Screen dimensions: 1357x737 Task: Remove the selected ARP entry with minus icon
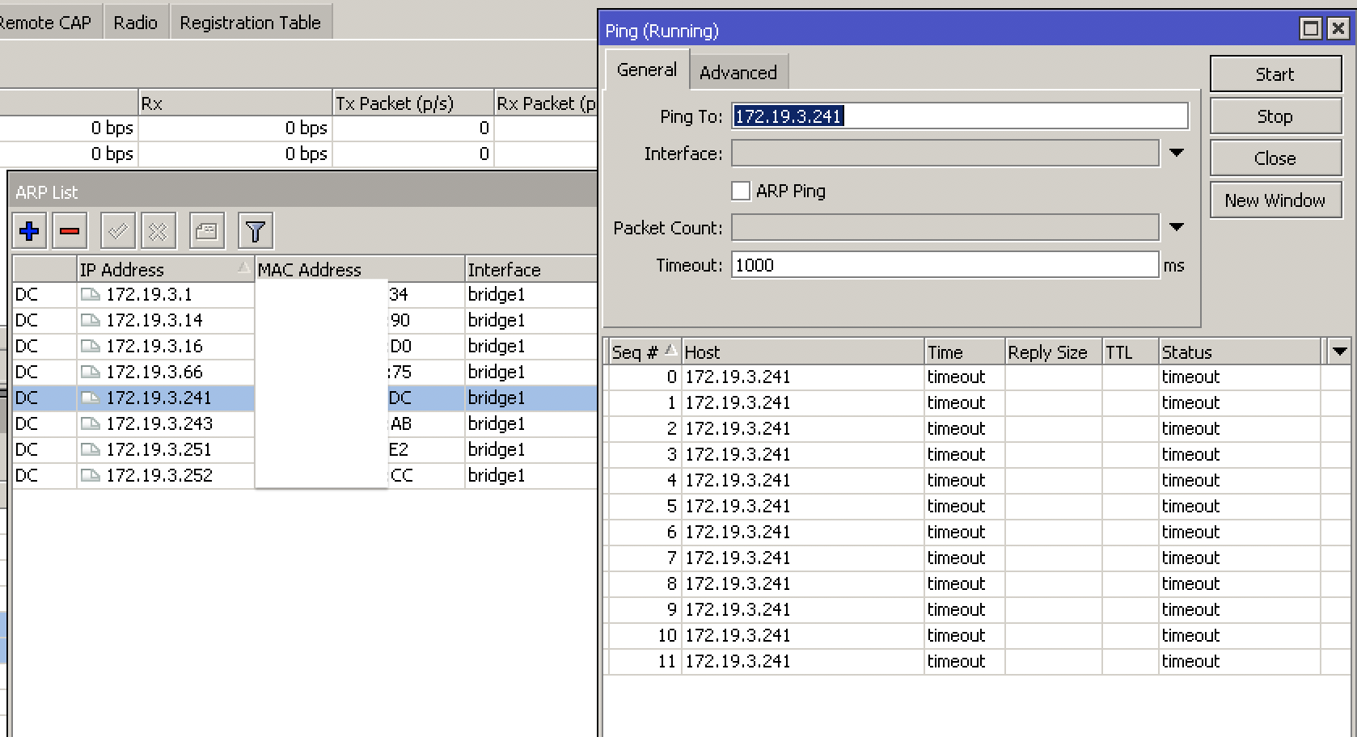[x=70, y=231]
